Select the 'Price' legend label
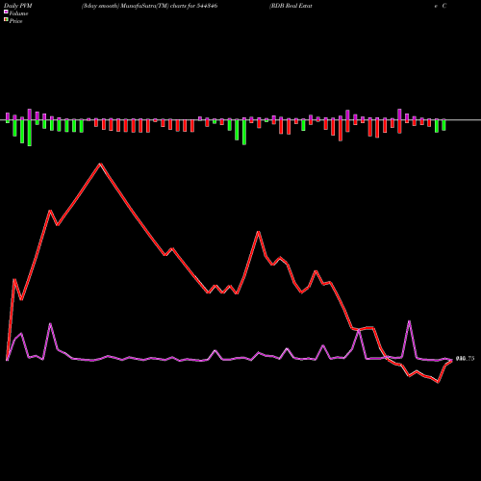Screen dimensions: 481x481 pyautogui.click(x=15, y=21)
